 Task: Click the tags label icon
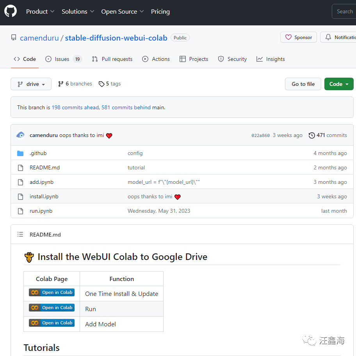point(101,84)
